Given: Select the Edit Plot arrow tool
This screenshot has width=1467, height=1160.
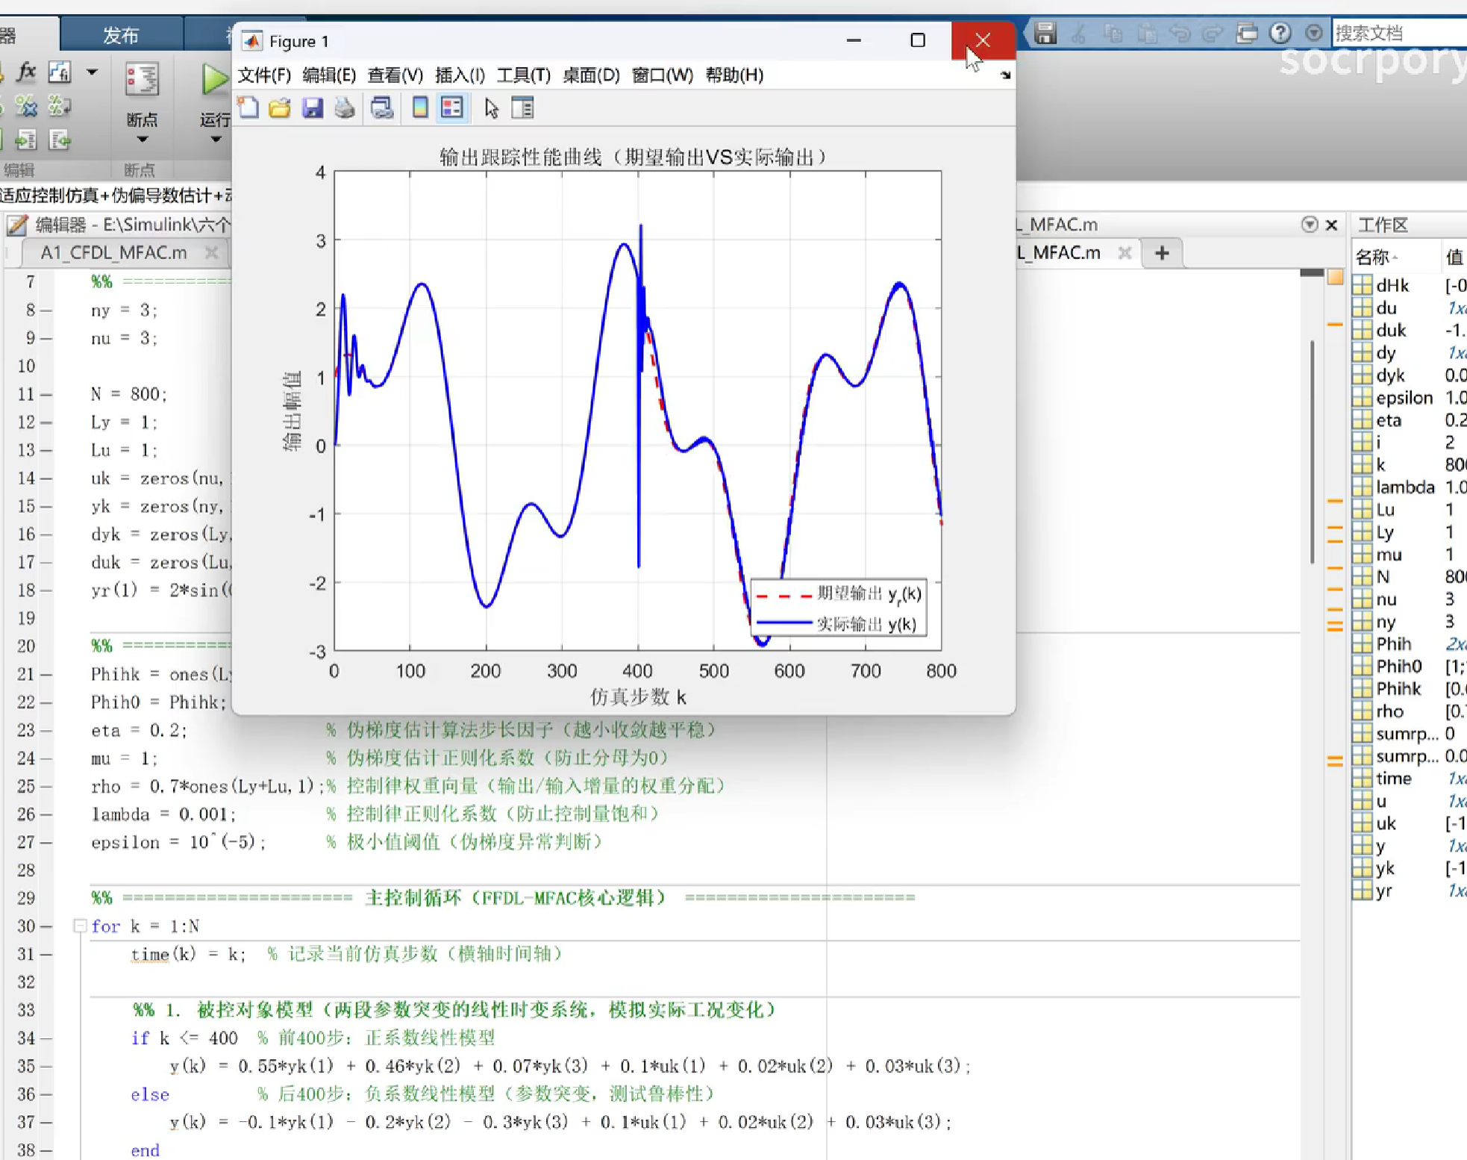Looking at the screenshot, I should 491,108.
